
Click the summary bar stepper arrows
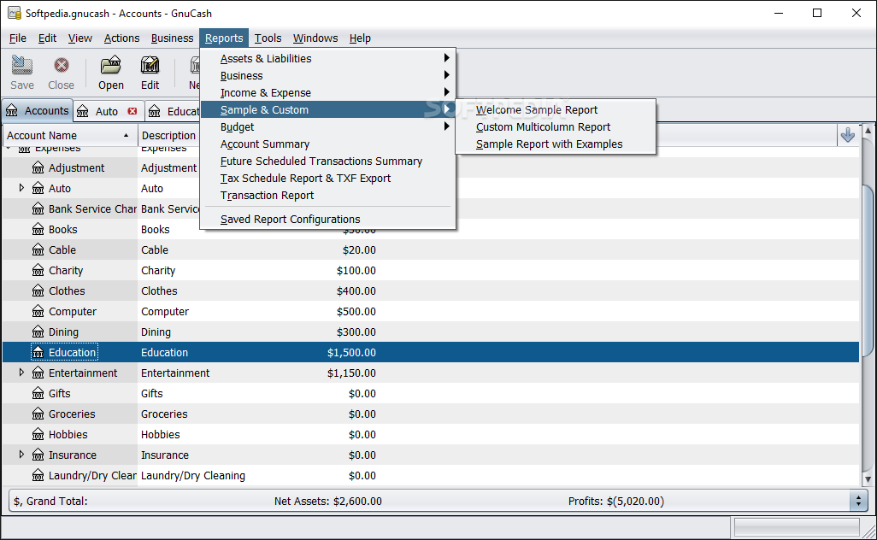pos(858,501)
